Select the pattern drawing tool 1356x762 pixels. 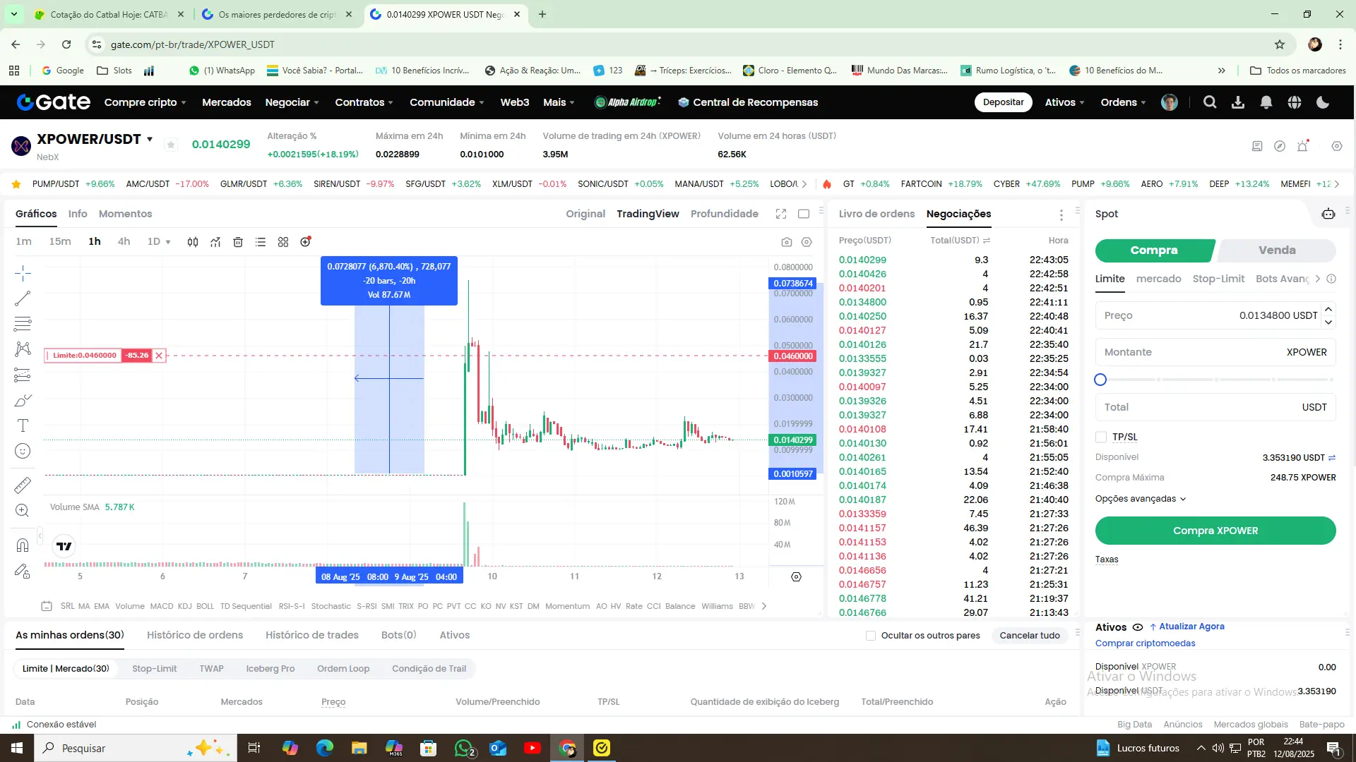pyautogui.click(x=23, y=349)
